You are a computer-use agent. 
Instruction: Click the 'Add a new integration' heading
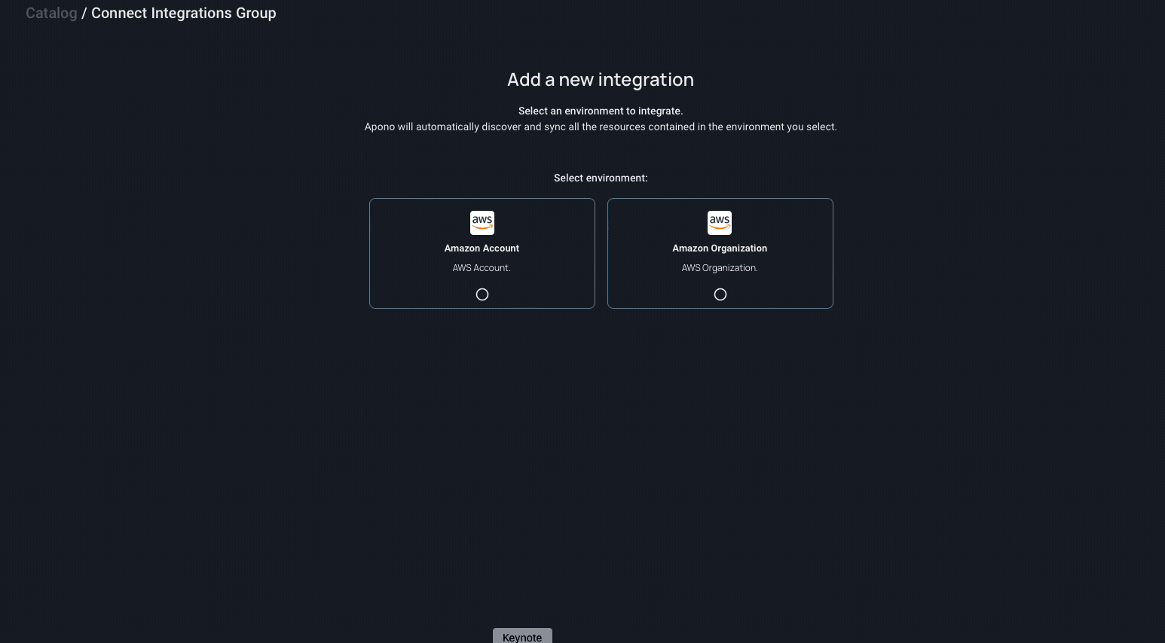[x=601, y=80]
